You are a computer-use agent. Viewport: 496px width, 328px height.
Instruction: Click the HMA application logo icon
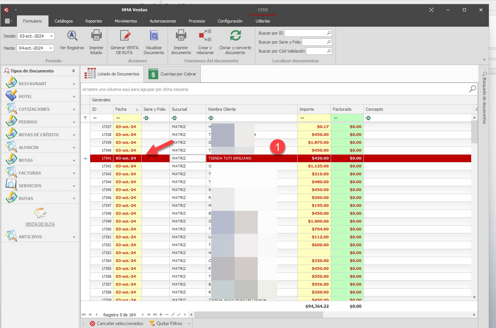pyautogui.click(x=6, y=10)
